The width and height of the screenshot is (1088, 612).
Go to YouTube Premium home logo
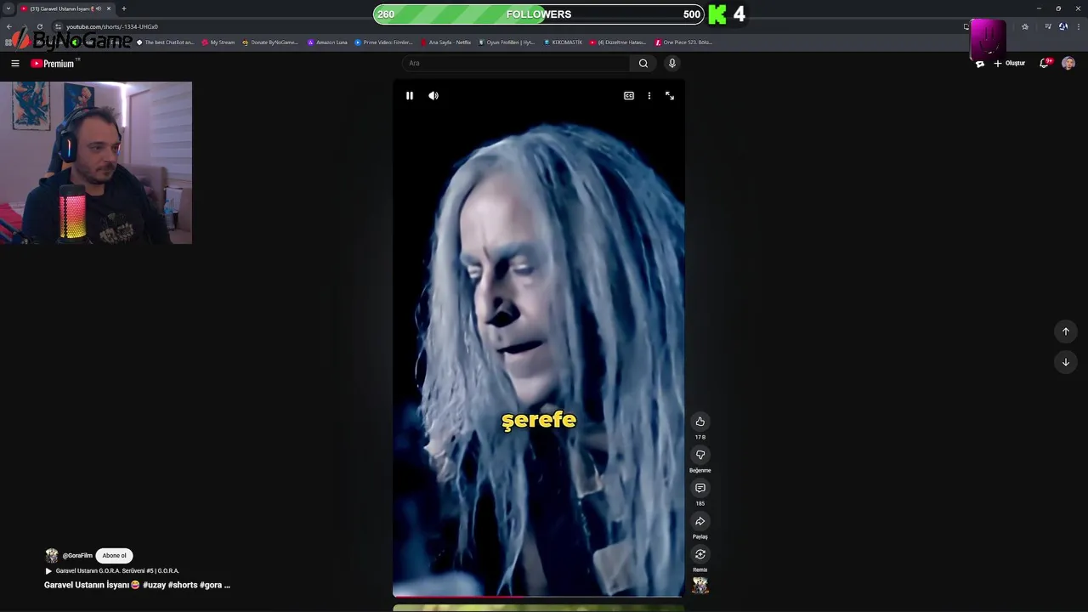(54, 63)
